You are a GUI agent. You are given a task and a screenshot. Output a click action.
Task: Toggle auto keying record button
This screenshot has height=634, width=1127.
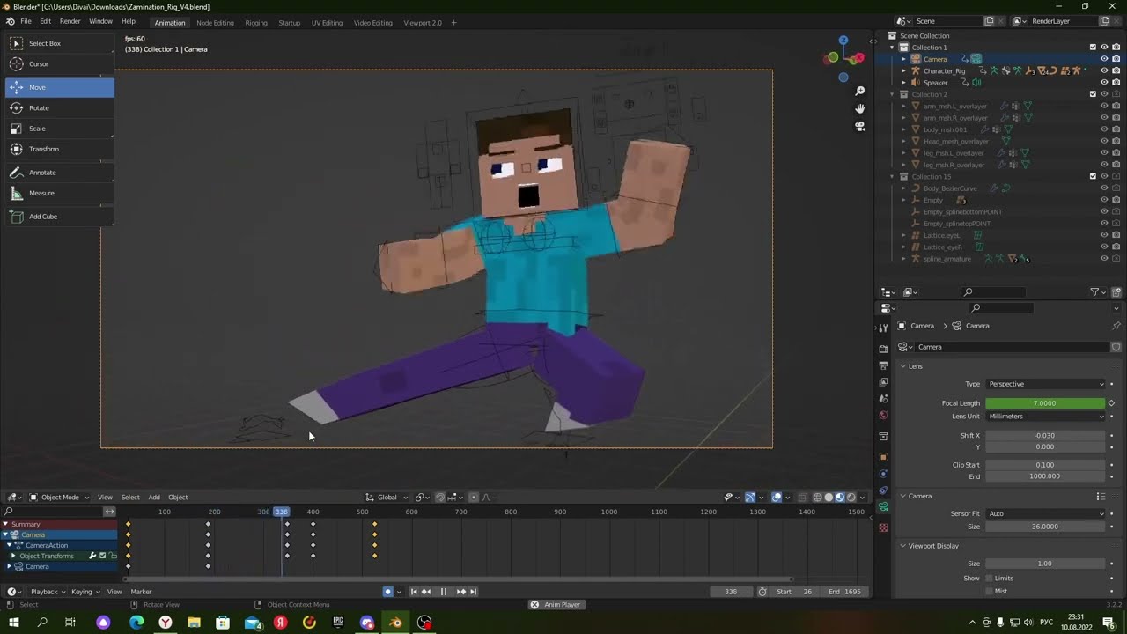click(x=387, y=592)
